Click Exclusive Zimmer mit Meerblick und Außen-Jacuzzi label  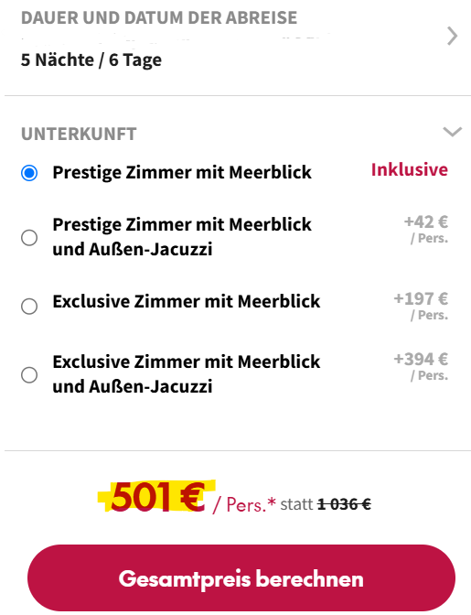click(x=187, y=374)
